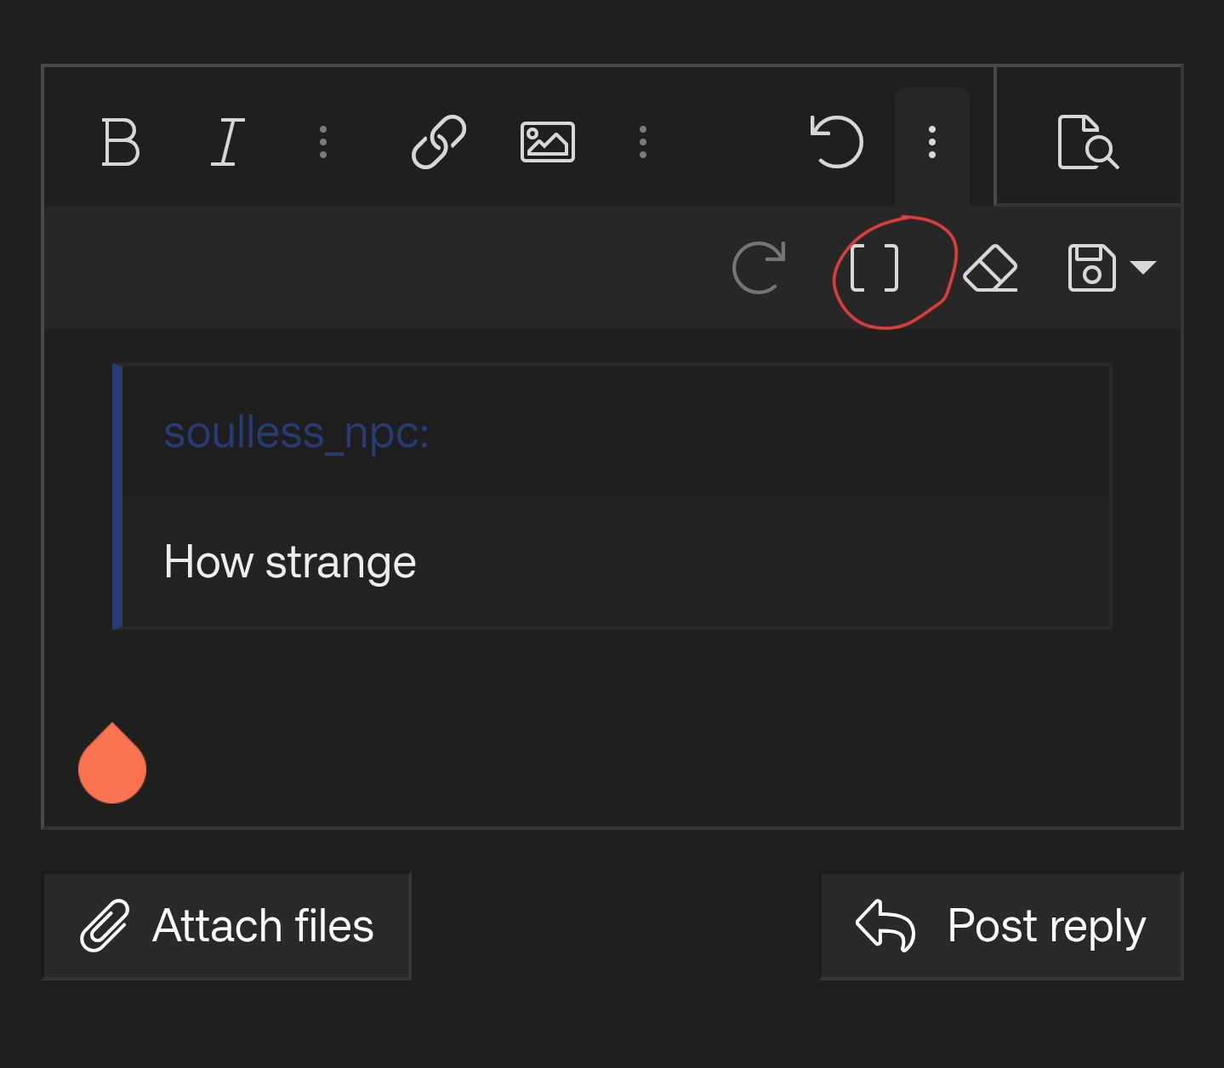This screenshot has width=1224, height=1068.
Task: Save the draft with the floppy icon
Action: coord(1091,269)
